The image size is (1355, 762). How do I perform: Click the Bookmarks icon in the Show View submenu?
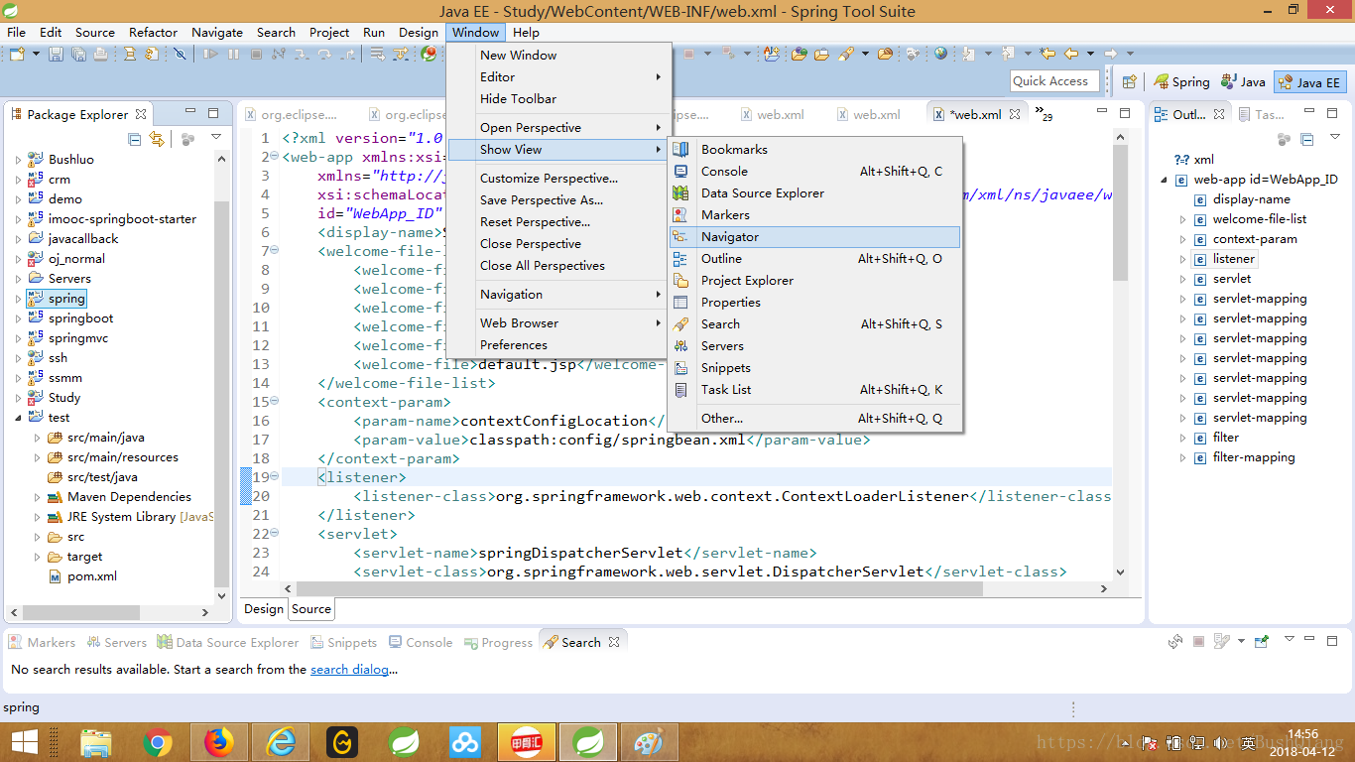tap(680, 149)
